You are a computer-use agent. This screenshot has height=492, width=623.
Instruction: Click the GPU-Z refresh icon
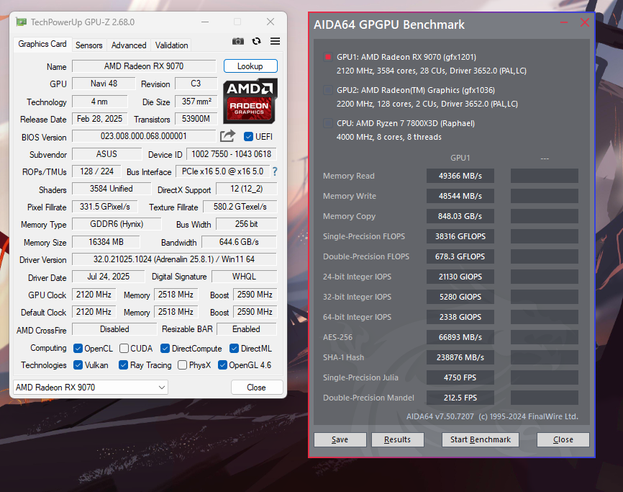click(x=257, y=41)
